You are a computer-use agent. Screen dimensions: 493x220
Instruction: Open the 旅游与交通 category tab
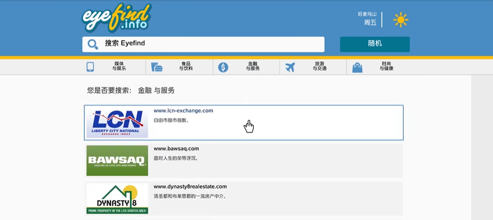coord(320,66)
